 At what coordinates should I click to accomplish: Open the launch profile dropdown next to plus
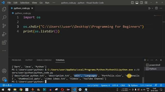click(x=148, y=60)
